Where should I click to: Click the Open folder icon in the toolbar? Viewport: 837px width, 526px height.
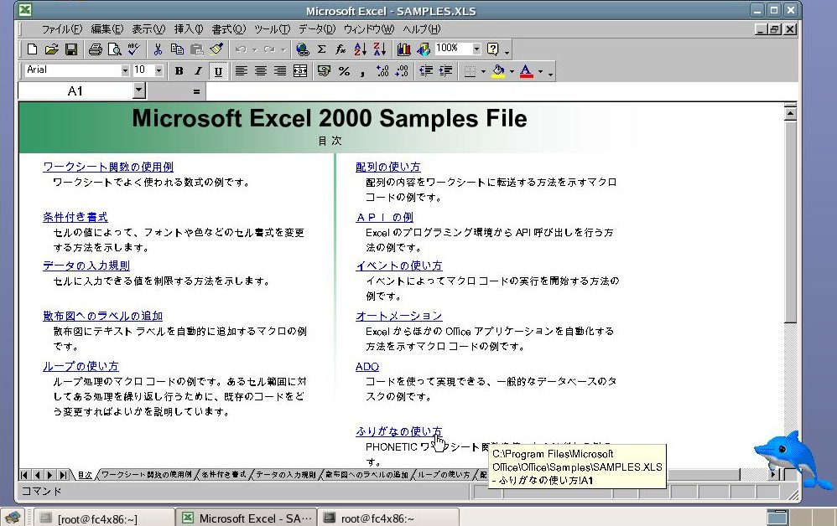(51, 49)
